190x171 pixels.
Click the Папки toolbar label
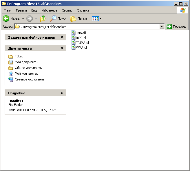click(x=82, y=18)
